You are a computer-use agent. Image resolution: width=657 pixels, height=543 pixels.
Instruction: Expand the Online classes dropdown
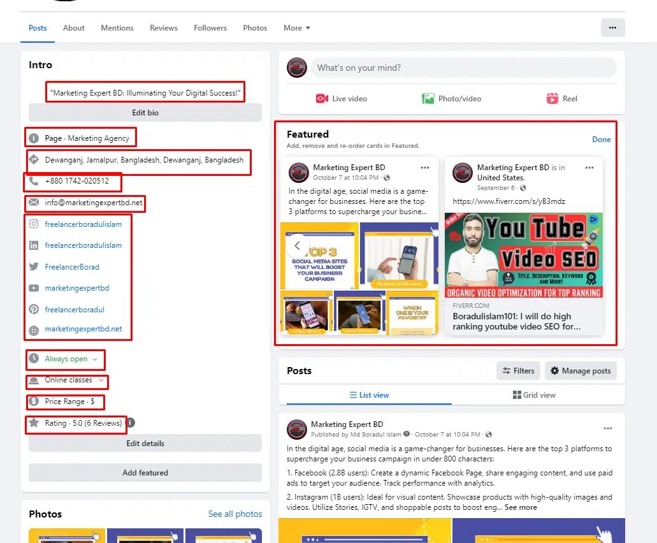(101, 380)
